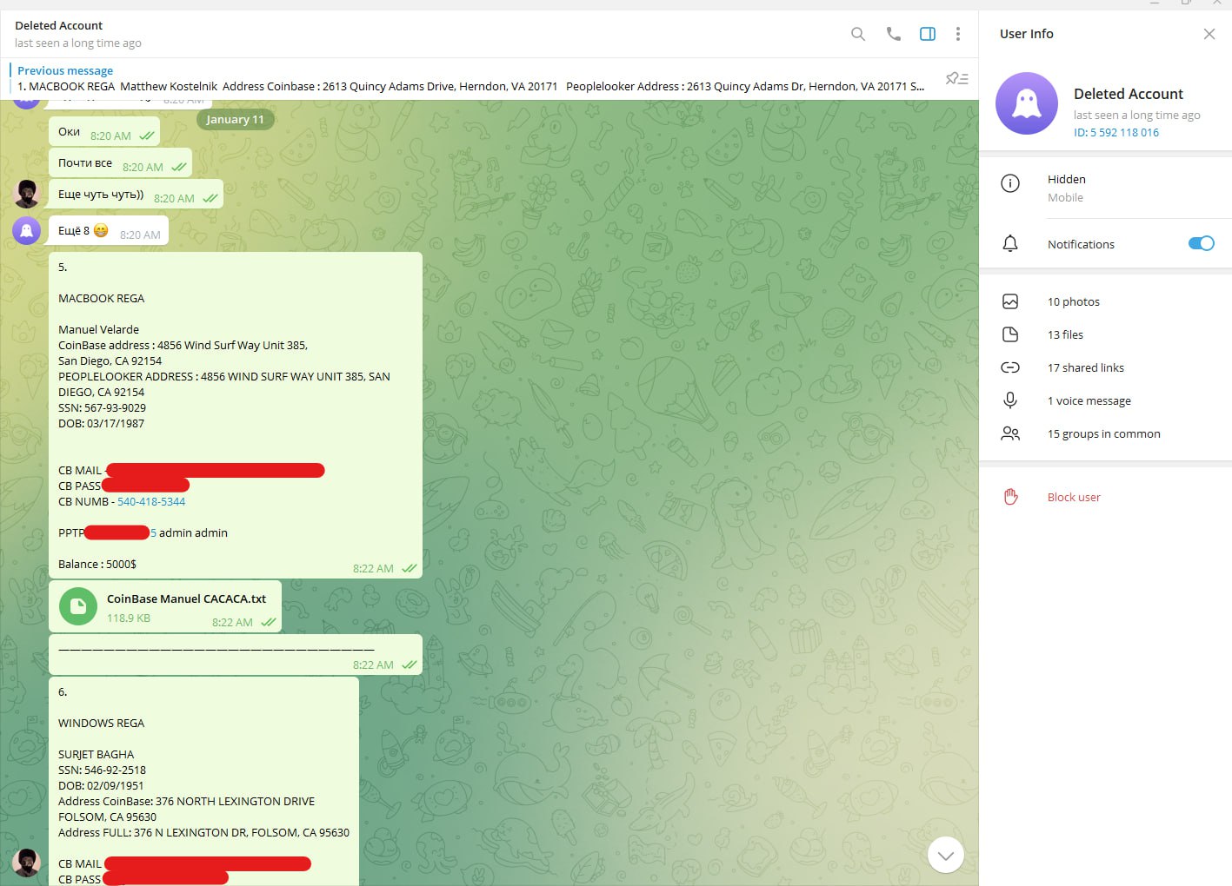
Task: Click the bell icon beside Notifications
Action: [x=1010, y=244]
